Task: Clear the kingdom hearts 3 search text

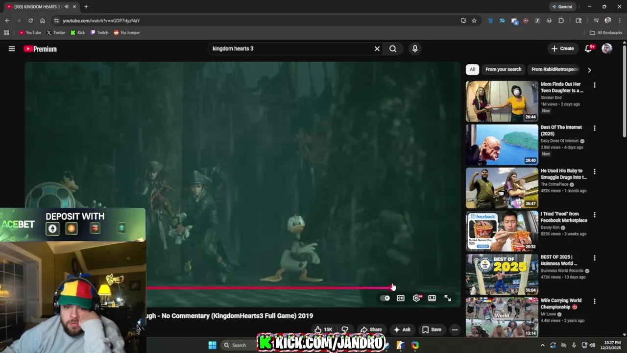Action: [x=377, y=49]
